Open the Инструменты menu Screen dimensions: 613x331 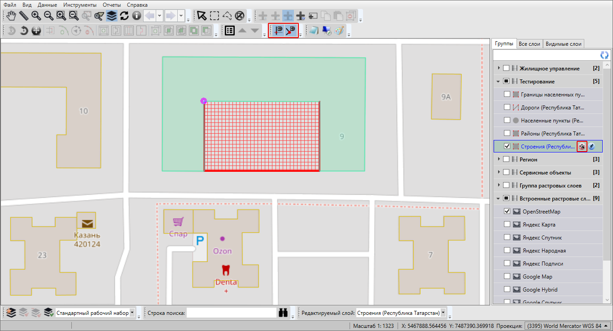tap(79, 4)
